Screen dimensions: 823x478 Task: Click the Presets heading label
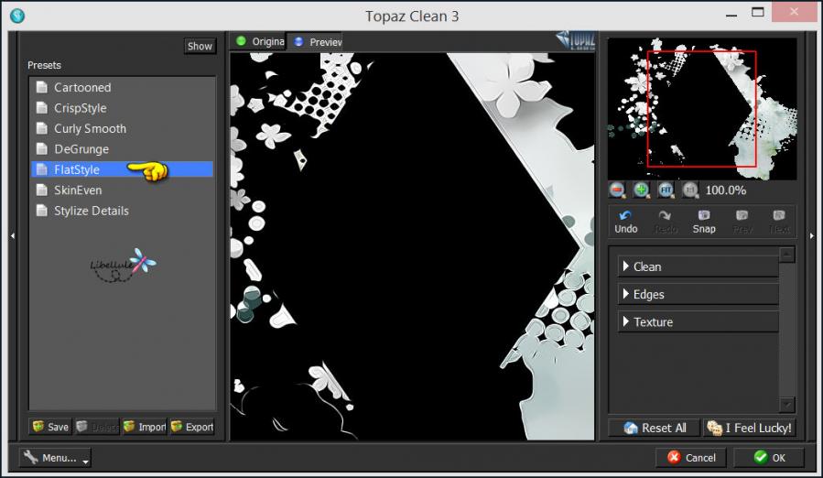(44, 65)
